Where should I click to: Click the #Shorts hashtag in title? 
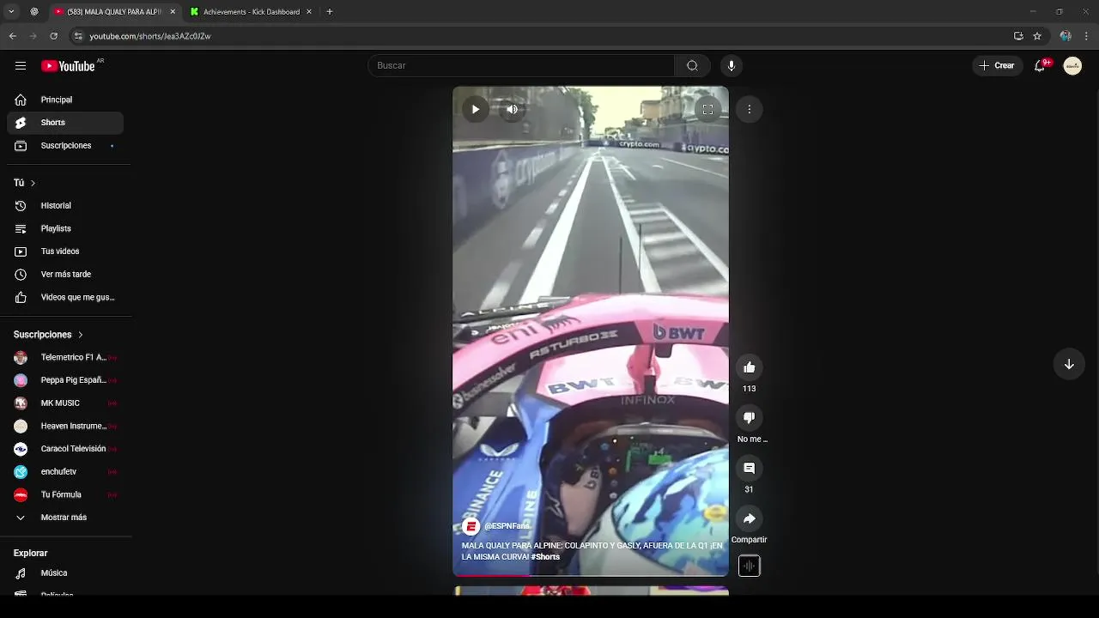coord(545,557)
